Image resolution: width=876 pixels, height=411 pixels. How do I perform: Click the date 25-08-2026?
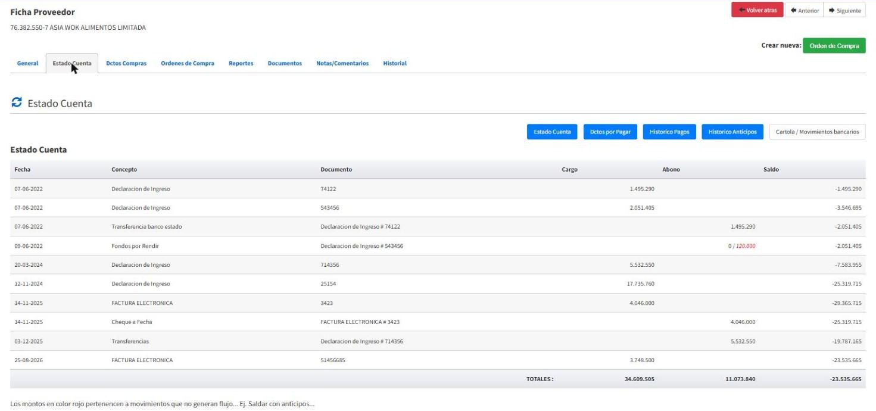29,360
